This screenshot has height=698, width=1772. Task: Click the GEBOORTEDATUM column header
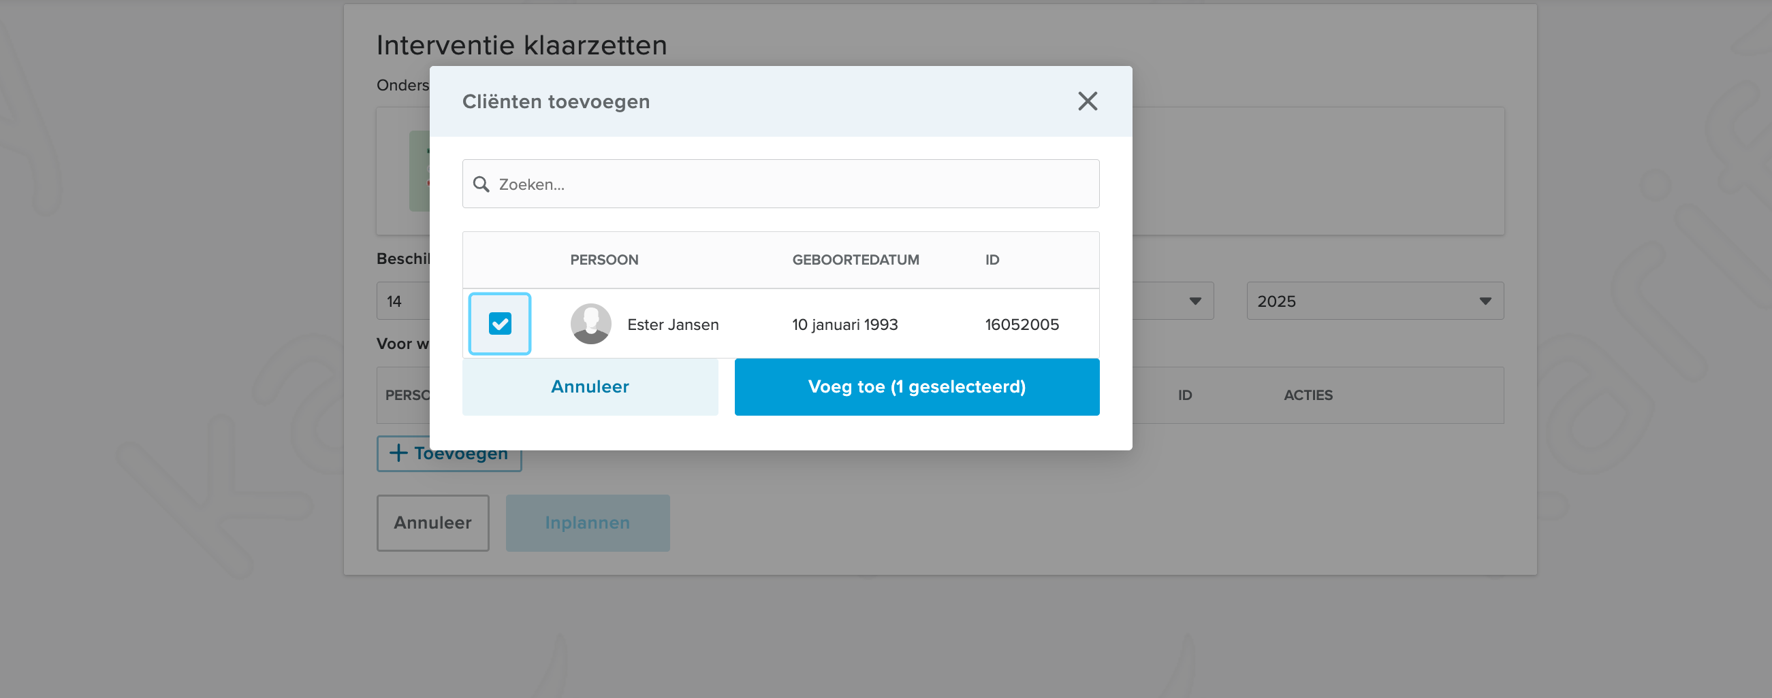(855, 260)
